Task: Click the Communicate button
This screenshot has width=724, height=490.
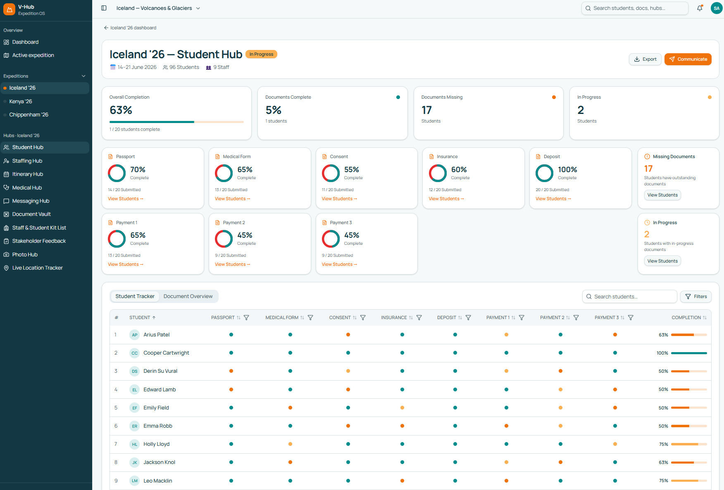Action: (688, 59)
